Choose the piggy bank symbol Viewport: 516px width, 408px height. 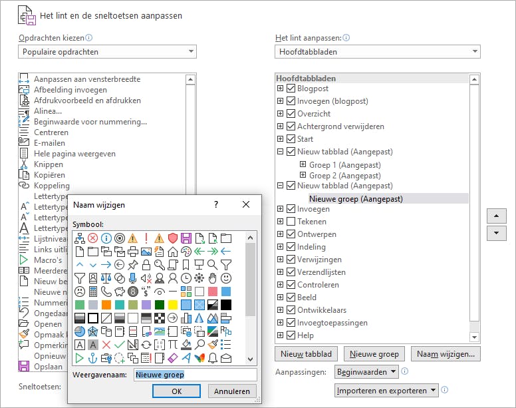pos(120,292)
